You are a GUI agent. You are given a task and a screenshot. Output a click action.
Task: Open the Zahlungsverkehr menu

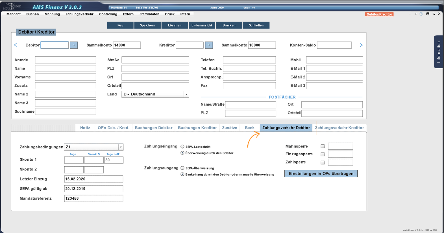(79, 14)
